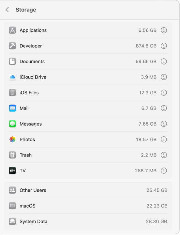Click the Apple TV icon

coord(12,170)
